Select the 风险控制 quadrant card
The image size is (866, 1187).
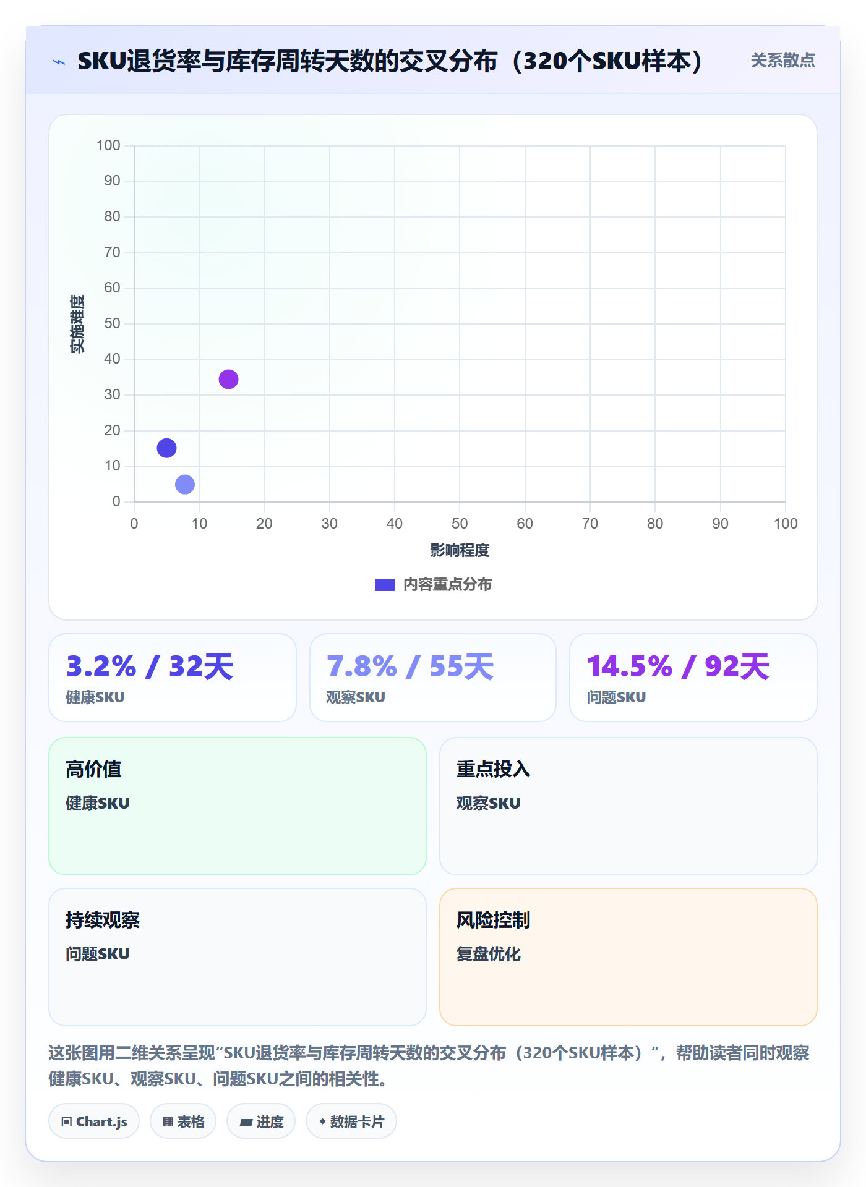tap(628, 956)
